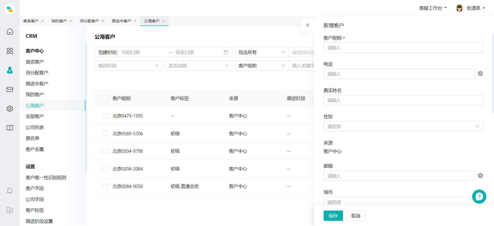Image resolution: width=494 pixels, height=226 pixels.
Task: Click the 取消 button
Action: point(356,216)
